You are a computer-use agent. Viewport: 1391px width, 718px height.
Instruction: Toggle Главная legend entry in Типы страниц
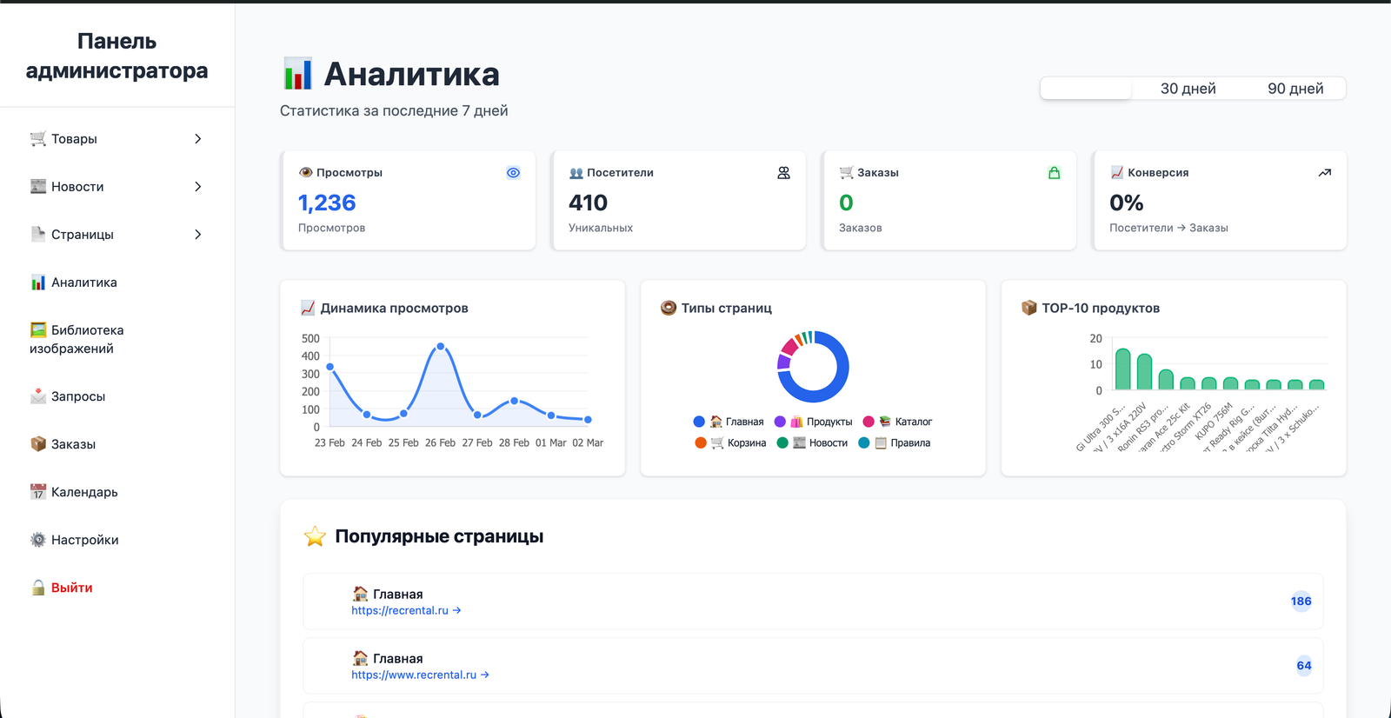click(729, 422)
